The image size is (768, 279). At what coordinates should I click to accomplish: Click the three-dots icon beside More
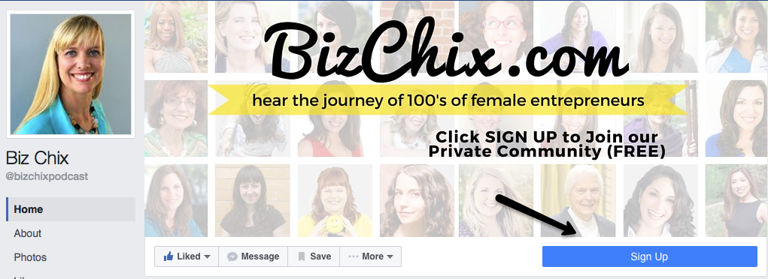point(353,257)
